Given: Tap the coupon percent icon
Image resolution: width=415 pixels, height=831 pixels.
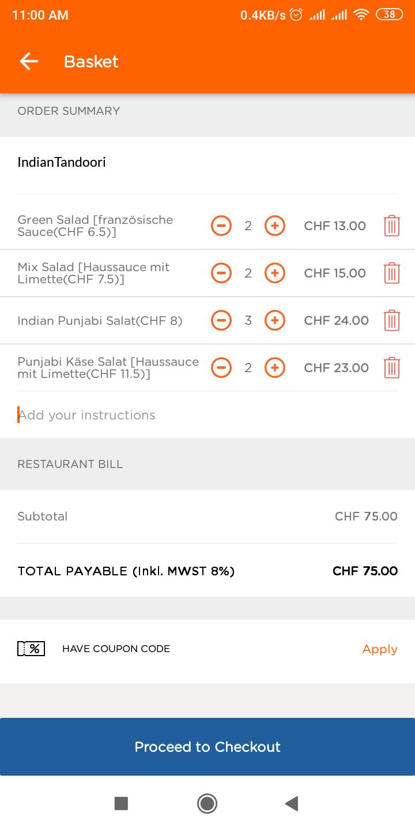Looking at the screenshot, I should point(31,649).
